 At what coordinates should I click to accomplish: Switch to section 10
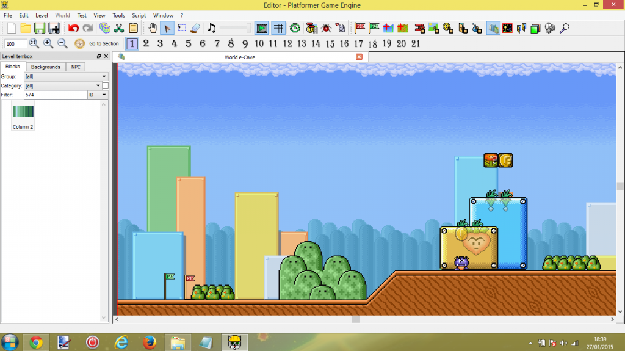(259, 43)
